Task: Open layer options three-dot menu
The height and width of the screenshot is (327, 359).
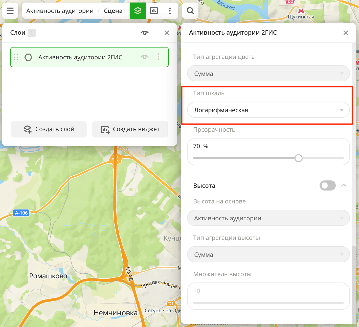Action: coord(159,57)
